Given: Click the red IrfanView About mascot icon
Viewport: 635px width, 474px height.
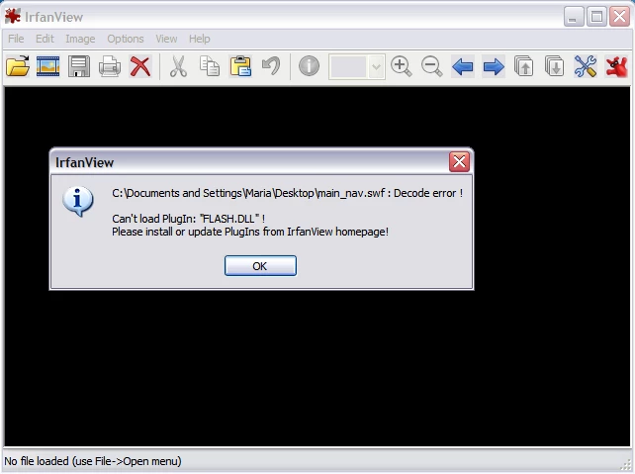Looking at the screenshot, I should point(616,66).
